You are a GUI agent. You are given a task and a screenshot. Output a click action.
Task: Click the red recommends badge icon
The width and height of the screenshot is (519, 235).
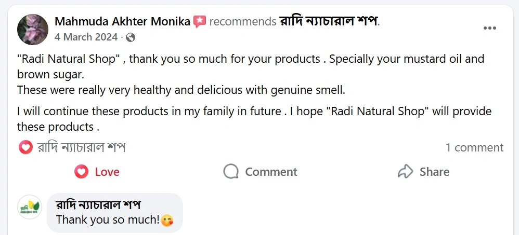click(x=200, y=21)
